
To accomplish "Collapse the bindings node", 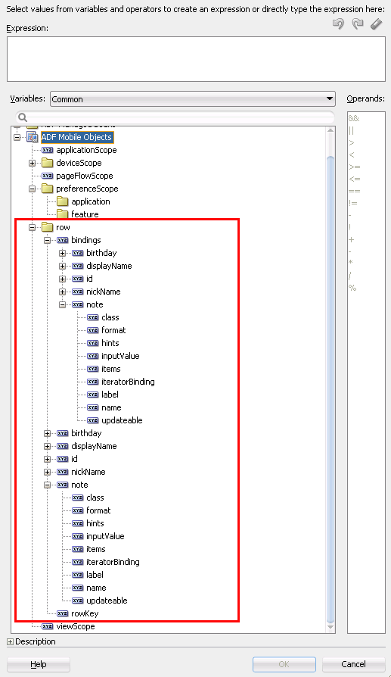I will click(48, 241).
